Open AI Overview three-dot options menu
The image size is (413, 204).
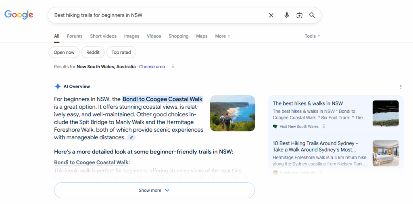coord(401,86)
